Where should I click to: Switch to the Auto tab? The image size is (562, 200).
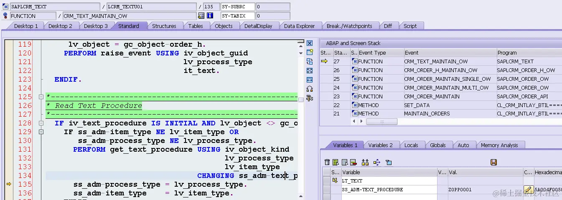pos(463,145)
